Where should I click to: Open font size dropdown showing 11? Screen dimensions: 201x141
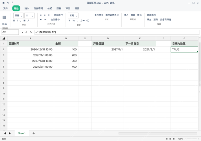[29, 16]
